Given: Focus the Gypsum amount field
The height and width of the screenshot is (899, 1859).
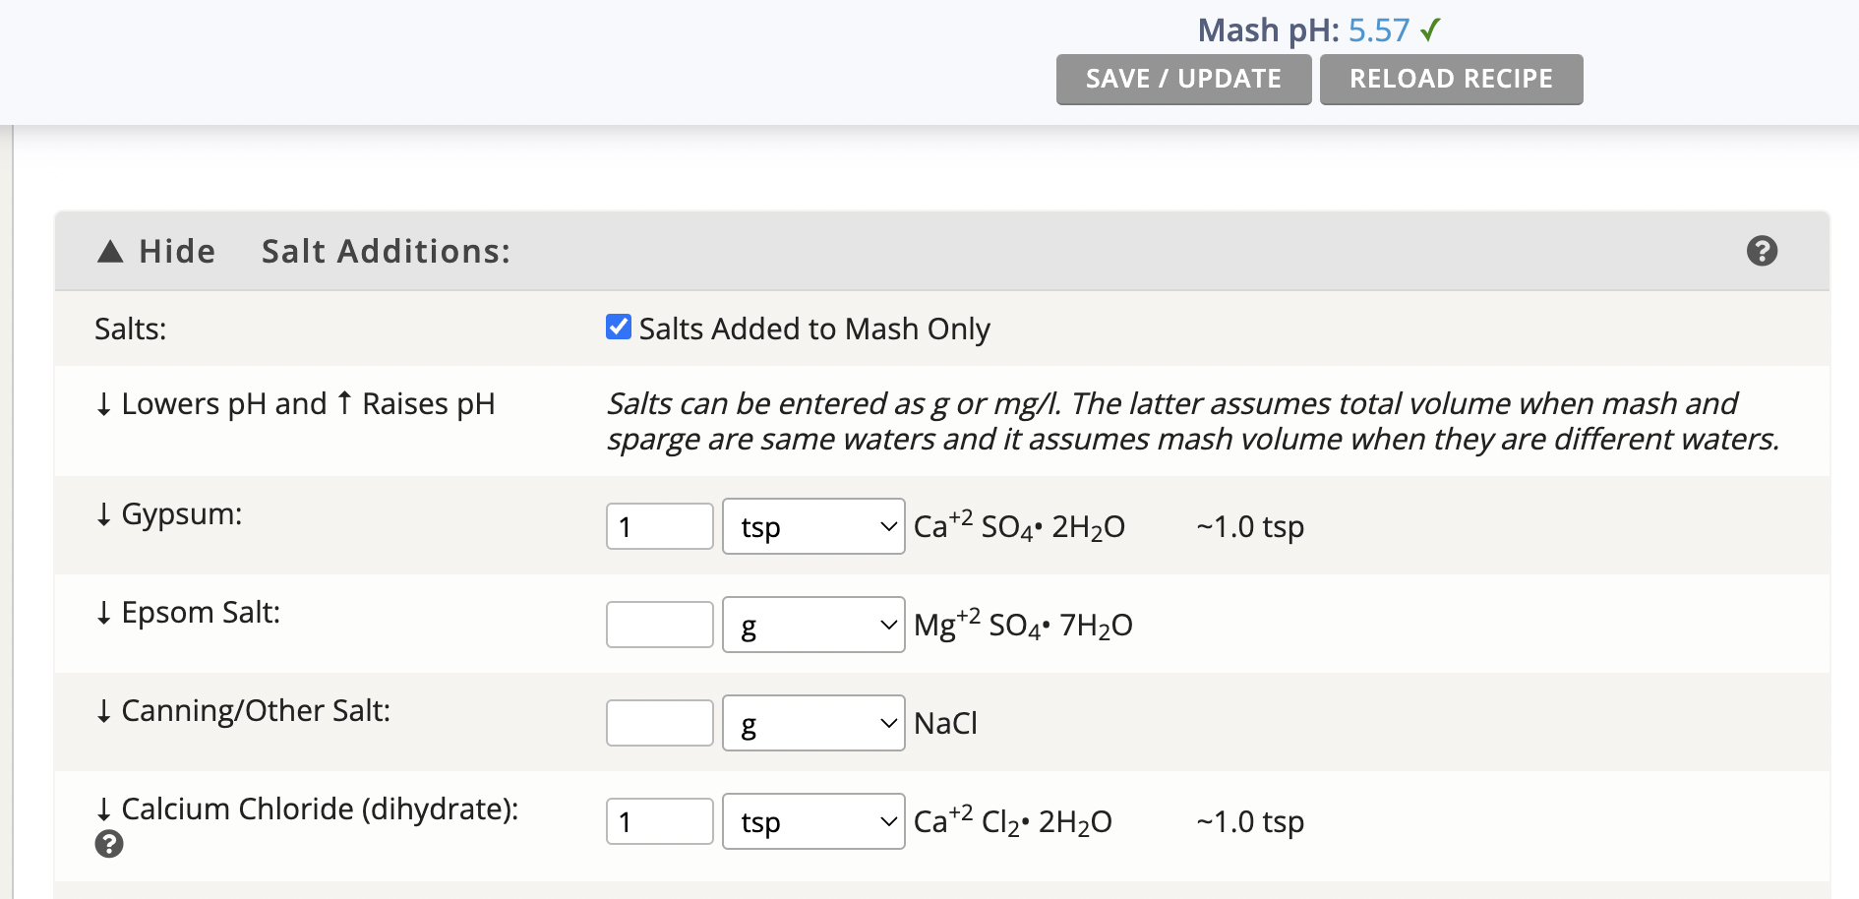Looking at the screenshot, I should (659, 526).
